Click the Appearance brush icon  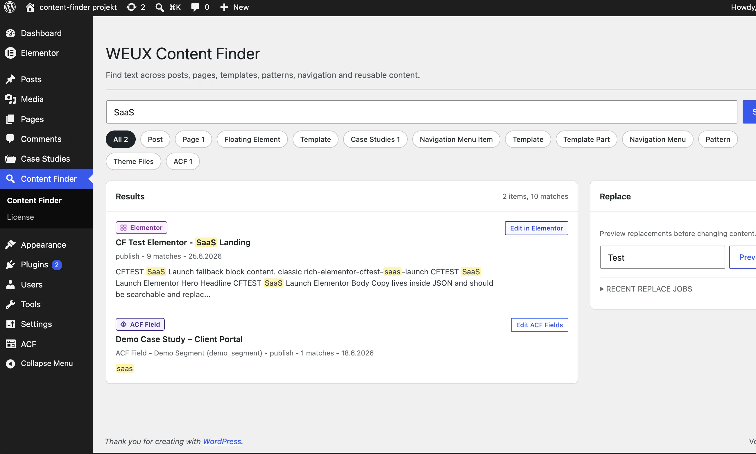[x=10, y=245]
